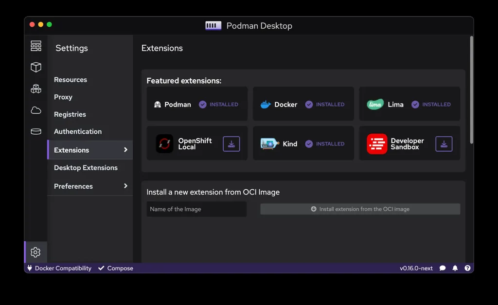Click the Podman INSTALLED status text
The height and width of the screenshot is (305, 498).
[224, 105]
